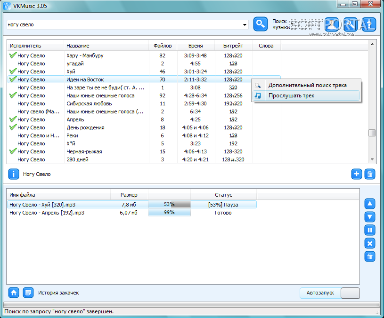Pause the download using the pause icon

pos(370,230)
